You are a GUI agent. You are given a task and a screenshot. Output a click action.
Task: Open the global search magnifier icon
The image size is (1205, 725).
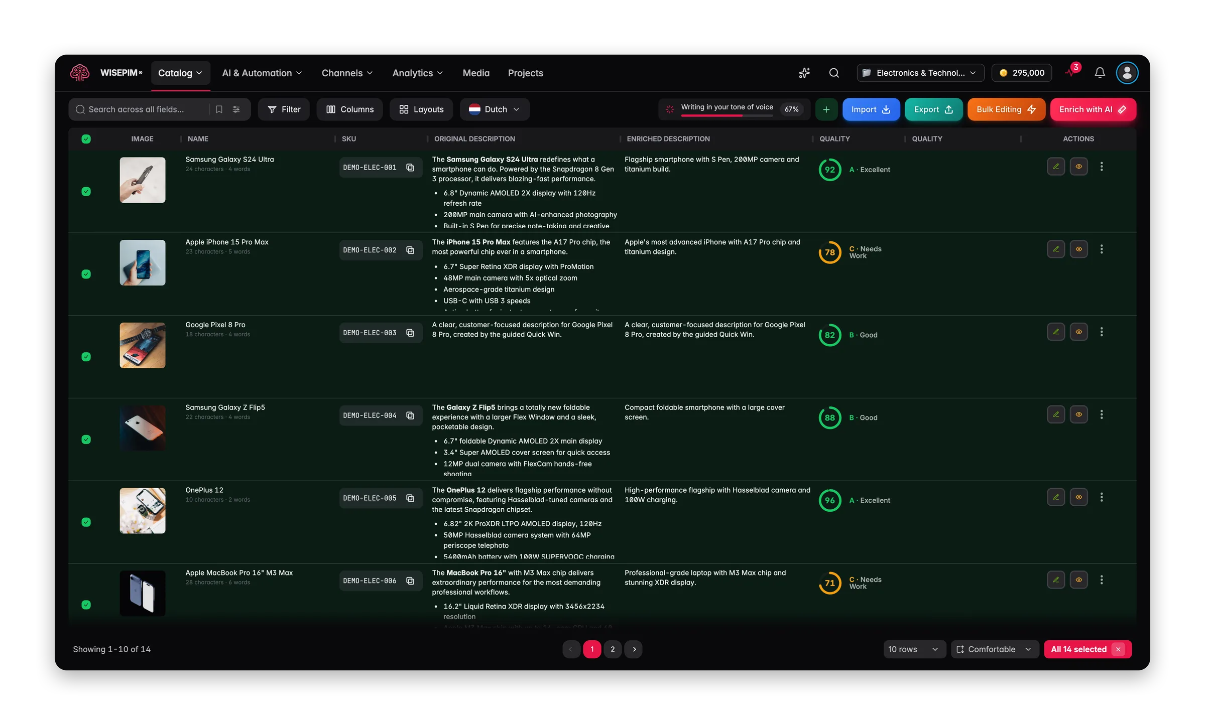834,73
